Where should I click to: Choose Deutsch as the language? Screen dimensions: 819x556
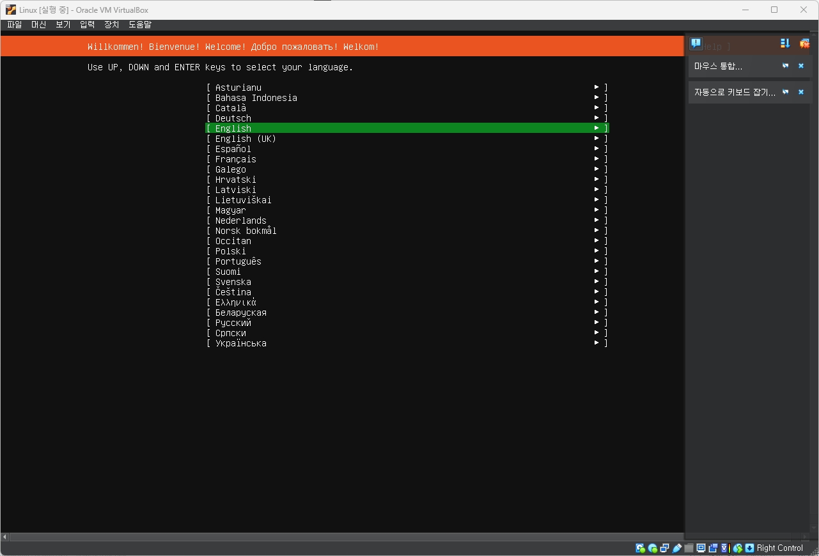[233, 118]
